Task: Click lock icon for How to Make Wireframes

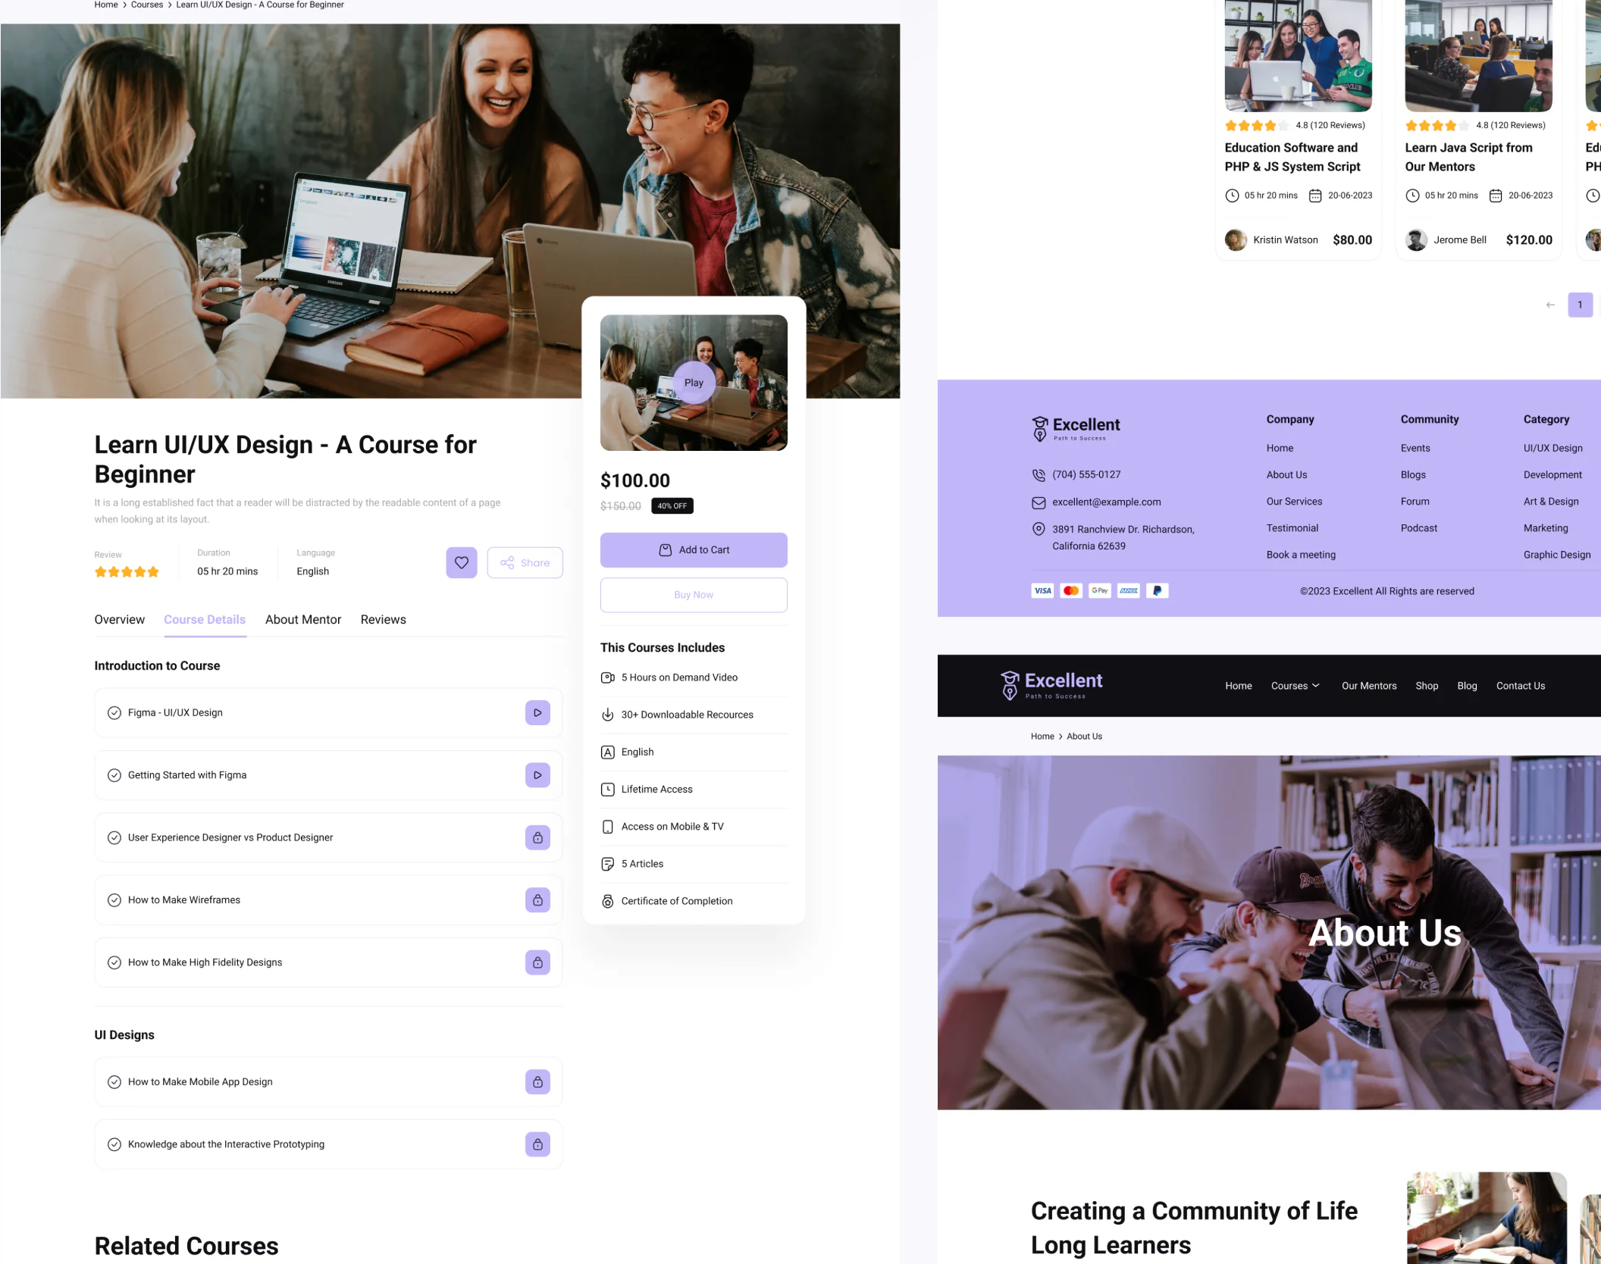Action: click(x=537, y=900)
